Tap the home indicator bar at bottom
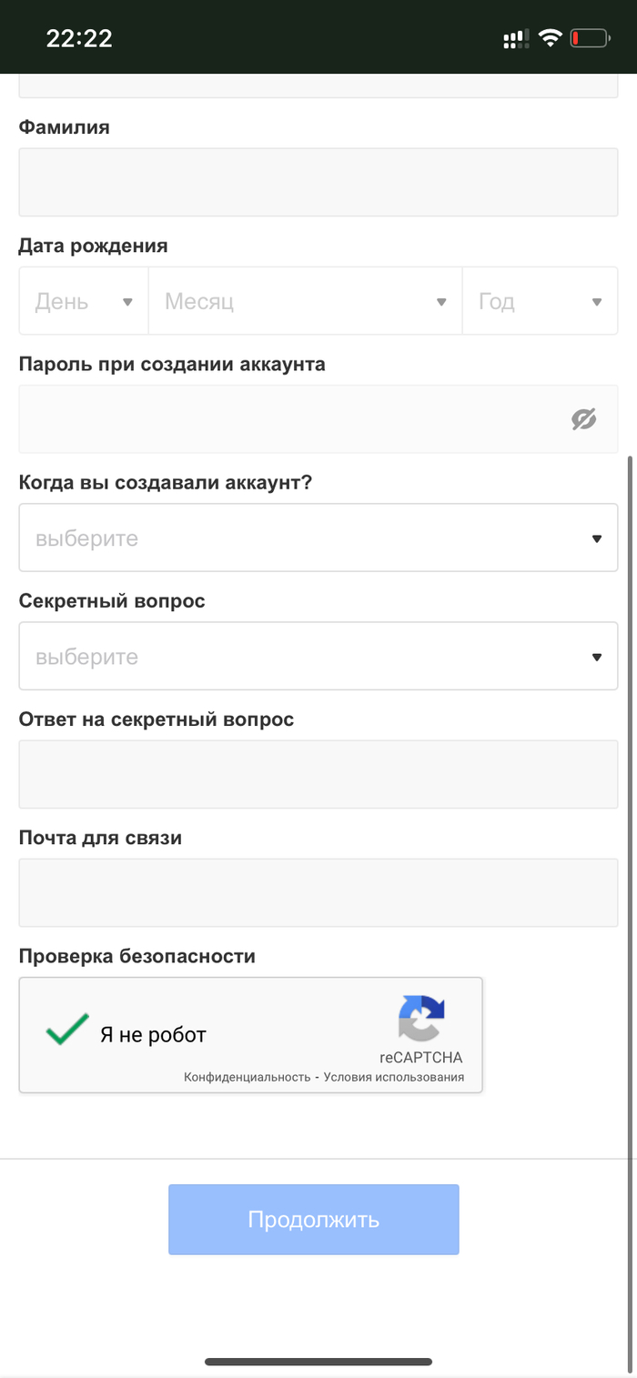The image size is (637, 1378). click(x=318, y=1362)
